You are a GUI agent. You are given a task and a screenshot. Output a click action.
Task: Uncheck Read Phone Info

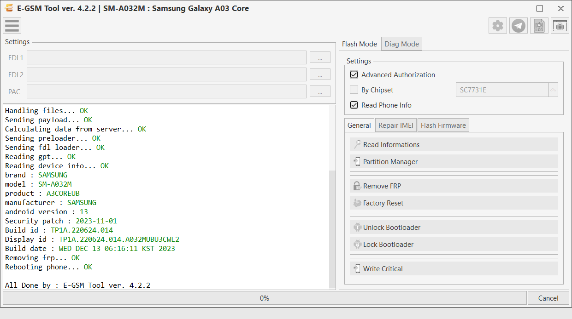coord(354,105)
